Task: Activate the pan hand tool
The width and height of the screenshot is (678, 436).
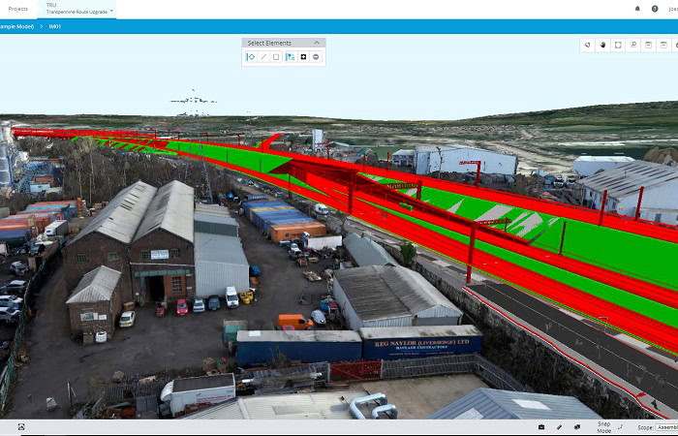Action: click(601, 45)
